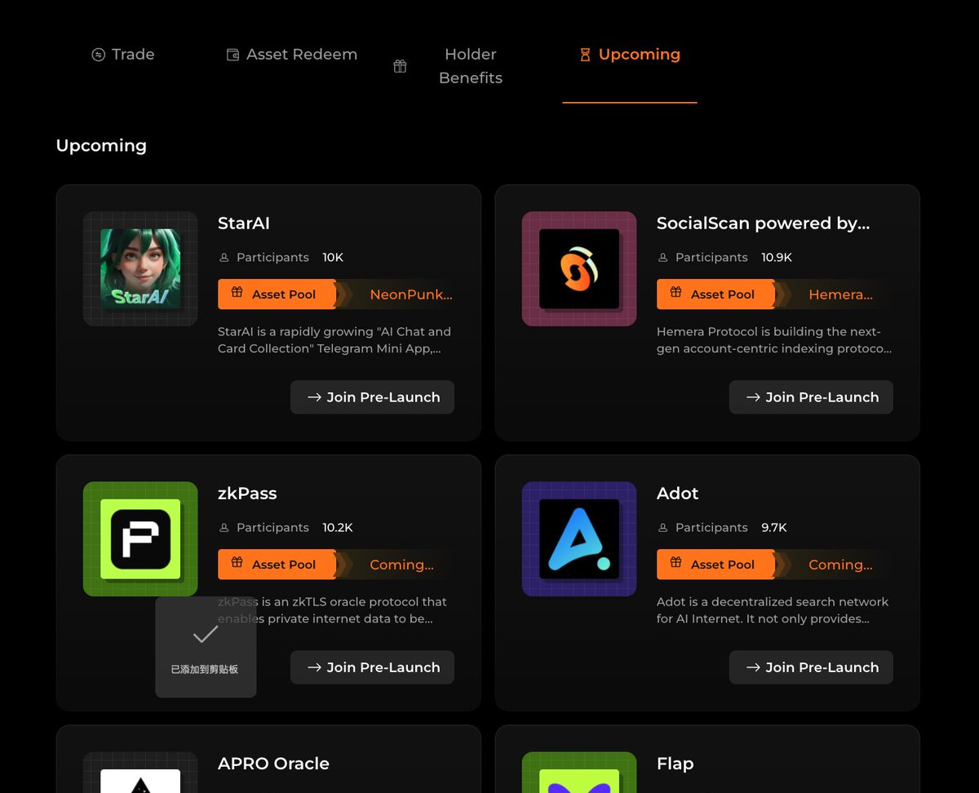Click the gift icon in Adot's Asset Pool badge
Image resolution: width=979 pixels, height=793 pixels.
point(676,562)
